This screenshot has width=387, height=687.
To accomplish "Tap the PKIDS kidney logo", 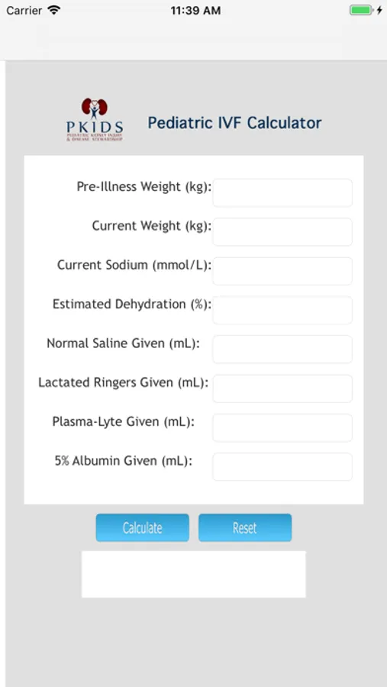I will pos(95,119).
